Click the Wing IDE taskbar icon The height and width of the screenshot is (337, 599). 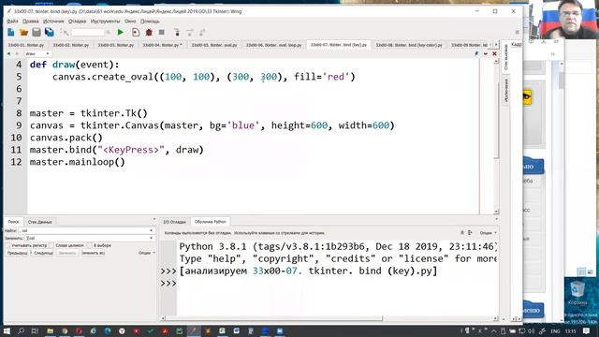(194, 330)
